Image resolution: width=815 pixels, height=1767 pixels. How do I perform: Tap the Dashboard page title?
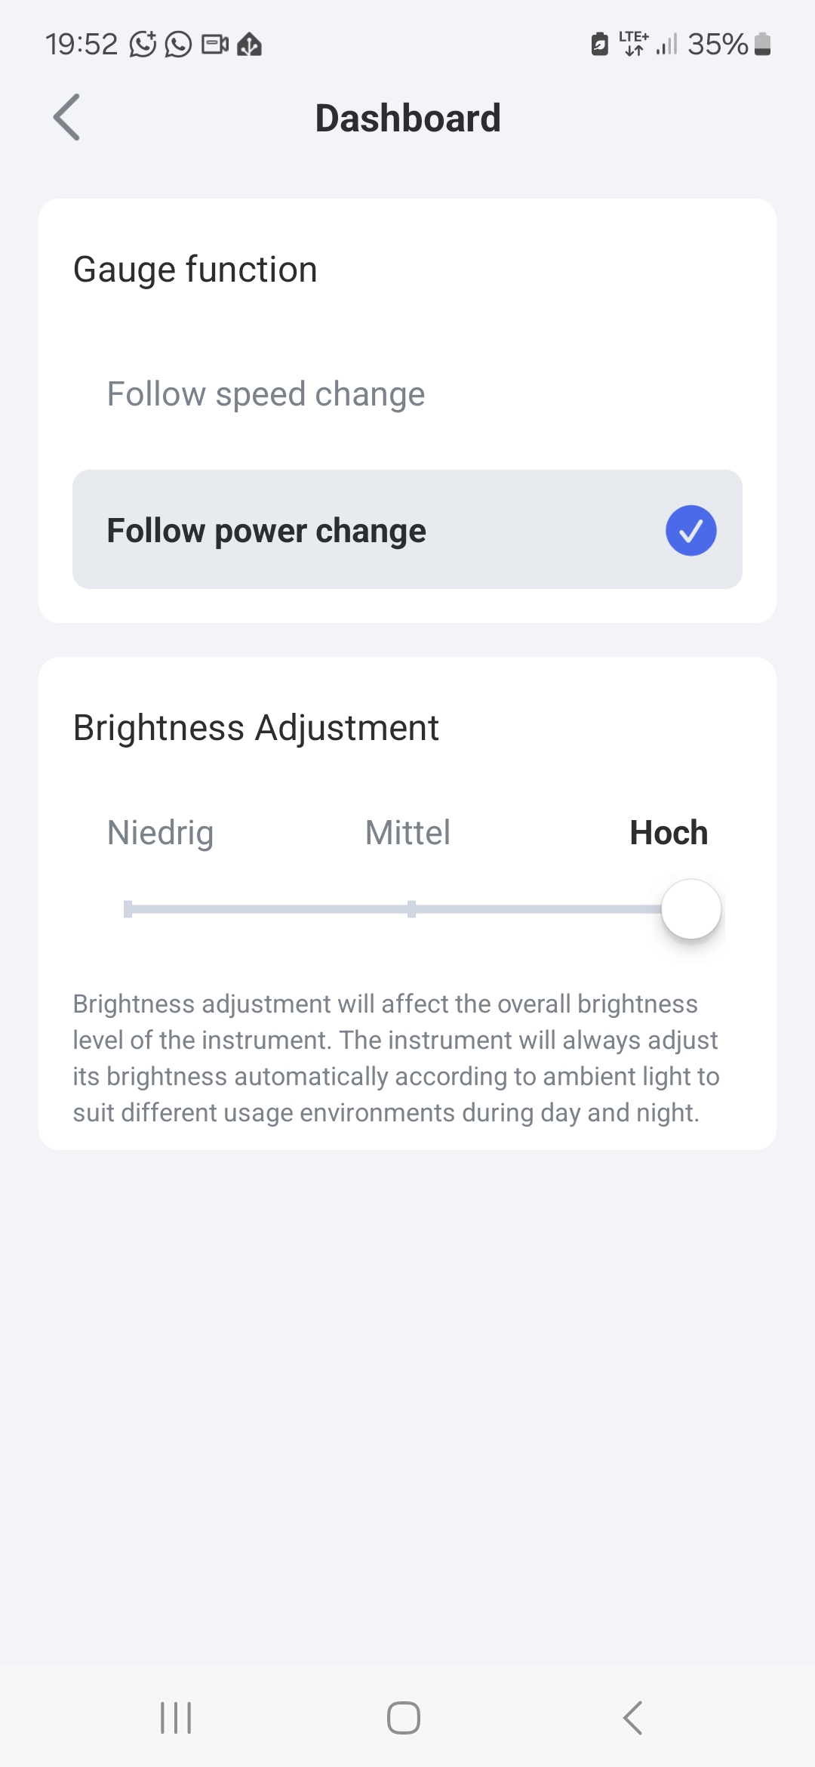point(407,119)
